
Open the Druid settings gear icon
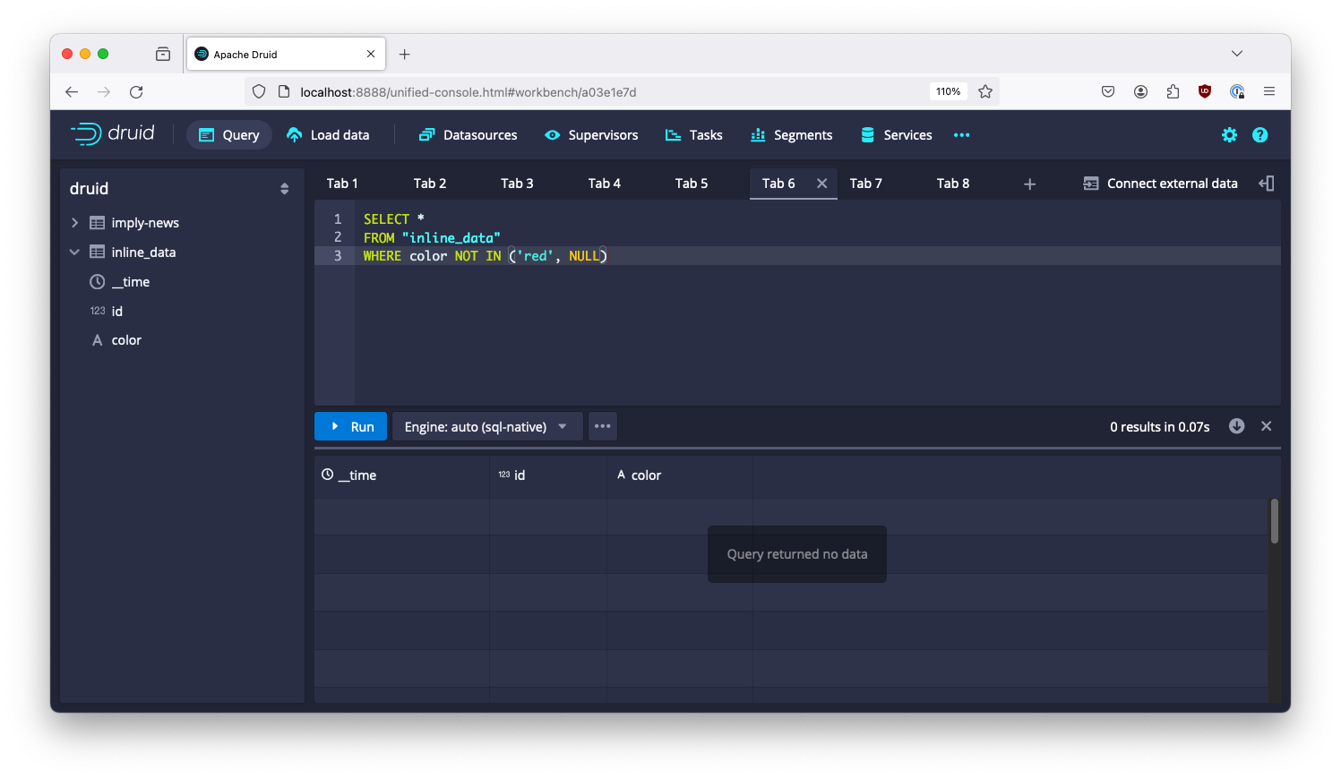pyautogui.click(x=1229, y=134)
